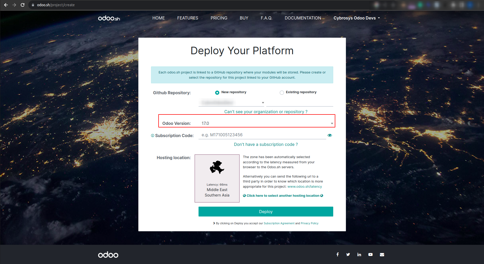Click the odoo logo in the footer

108,255
